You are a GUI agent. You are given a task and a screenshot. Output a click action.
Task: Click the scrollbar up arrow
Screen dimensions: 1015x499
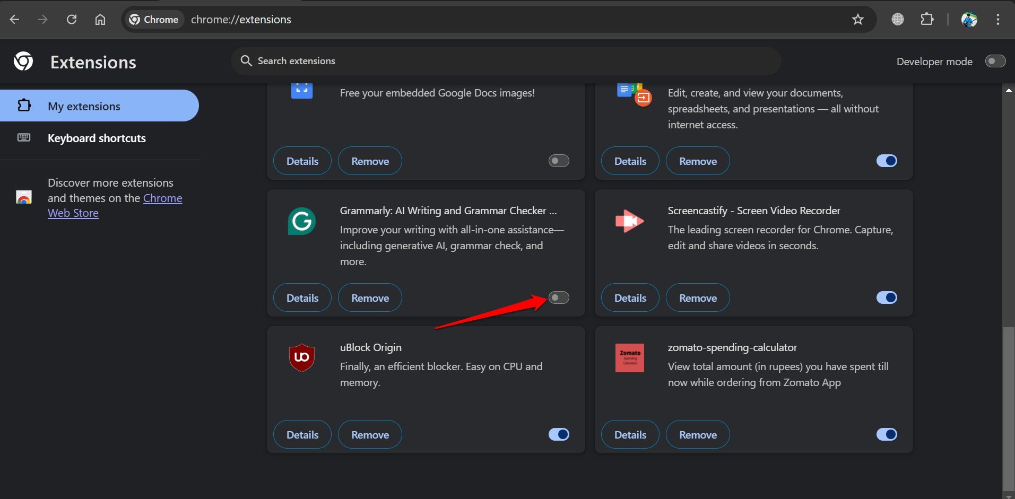pyautogui.click(x=1009, y=90)
